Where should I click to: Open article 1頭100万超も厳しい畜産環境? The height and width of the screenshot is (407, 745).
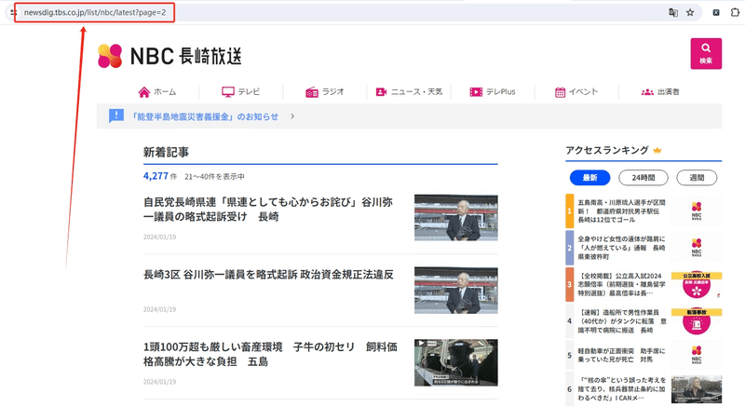pyautogui.click(x=270, y=354)
